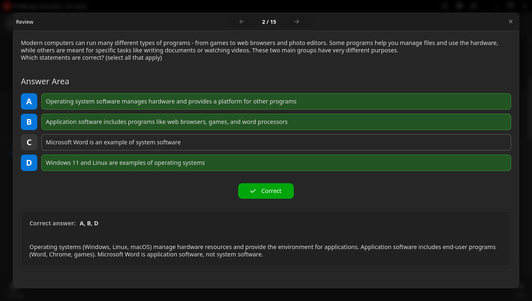Viewport: 532px width, 301px height.
Task: Click the question text about modern computers
Action: point(259,50)
